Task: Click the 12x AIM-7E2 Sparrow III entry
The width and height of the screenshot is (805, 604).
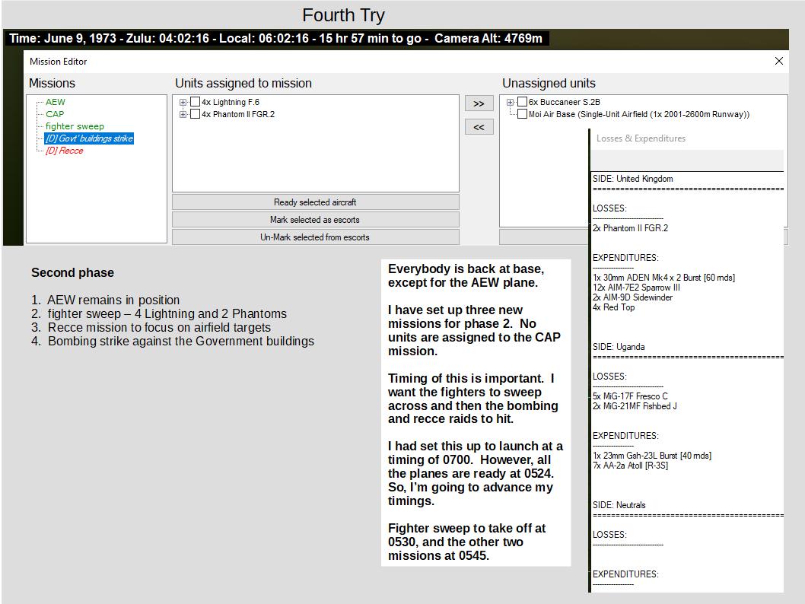Action: point(636,288)
